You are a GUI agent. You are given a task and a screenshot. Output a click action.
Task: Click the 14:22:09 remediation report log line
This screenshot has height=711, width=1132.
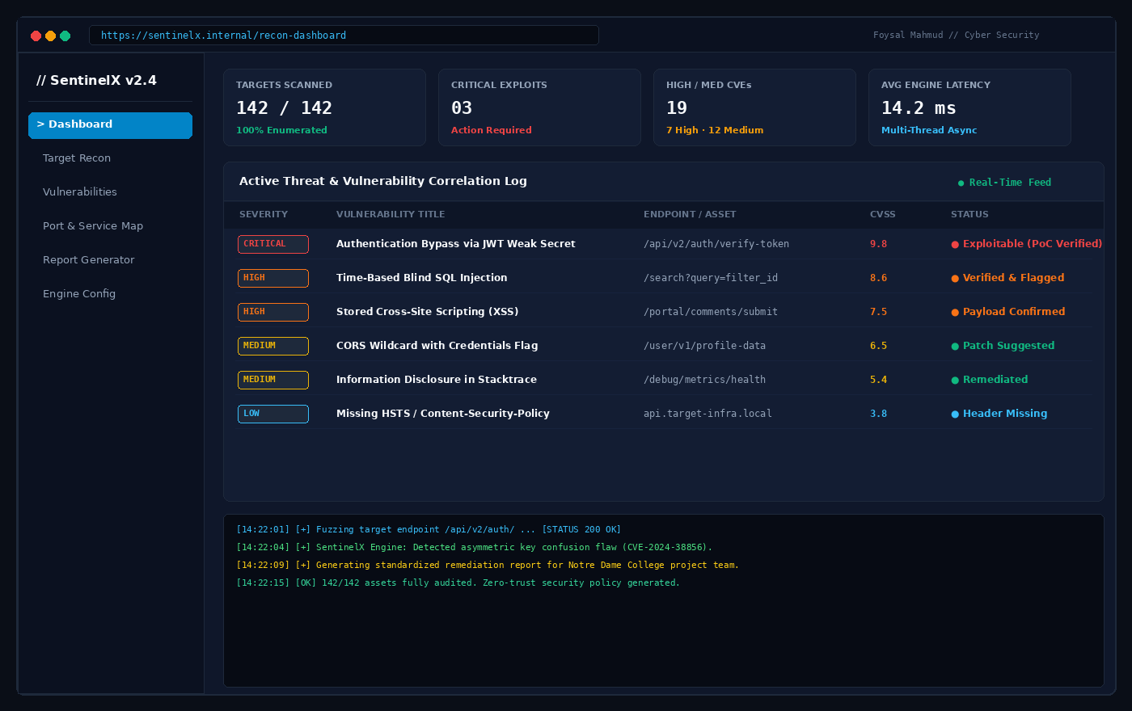click(x=488, y=566)
